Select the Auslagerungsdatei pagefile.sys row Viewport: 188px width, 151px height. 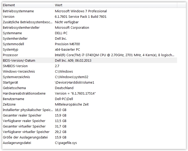(x=90, y=143)
